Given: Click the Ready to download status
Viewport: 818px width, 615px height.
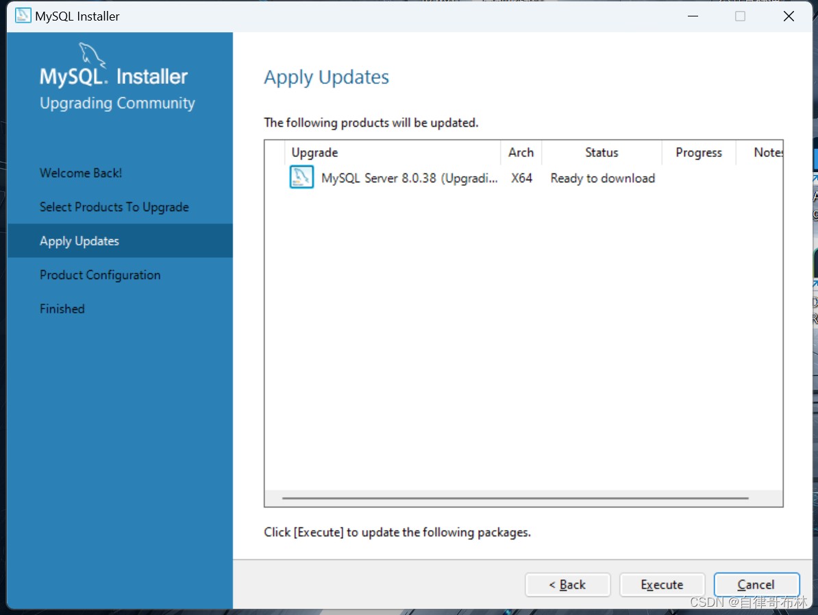Looking at the screenshot, I should (x=603, y=178).
